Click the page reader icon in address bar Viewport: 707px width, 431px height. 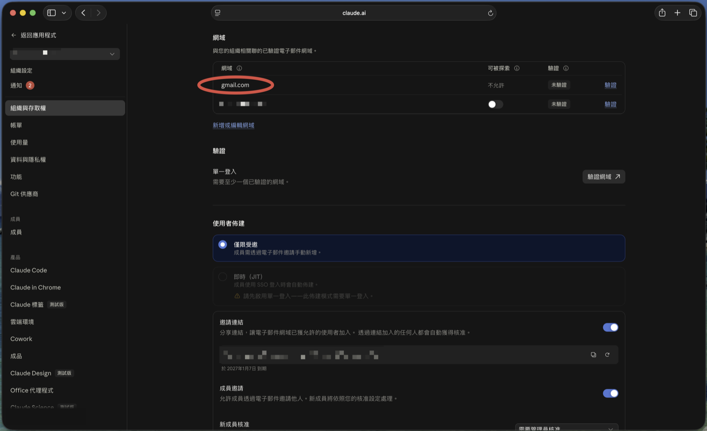click(218, 13)
